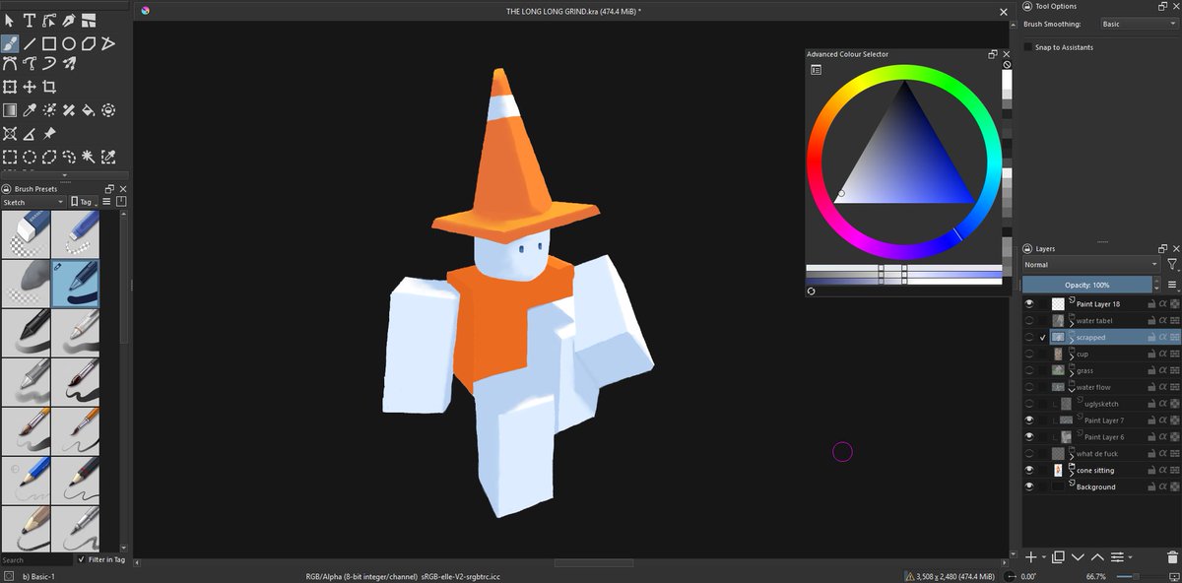Image resolution: width=1182 pixels, height=583 pixels.
Task: Delete the layer with the trash icon
Action: pos(1172,556)
